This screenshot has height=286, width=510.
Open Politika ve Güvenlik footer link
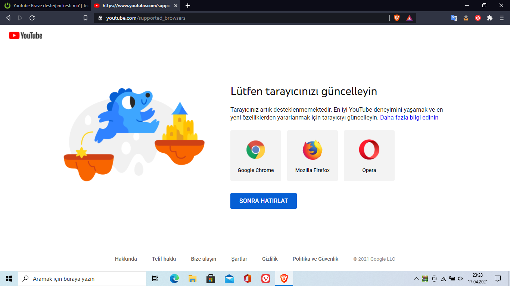point(315,259)
